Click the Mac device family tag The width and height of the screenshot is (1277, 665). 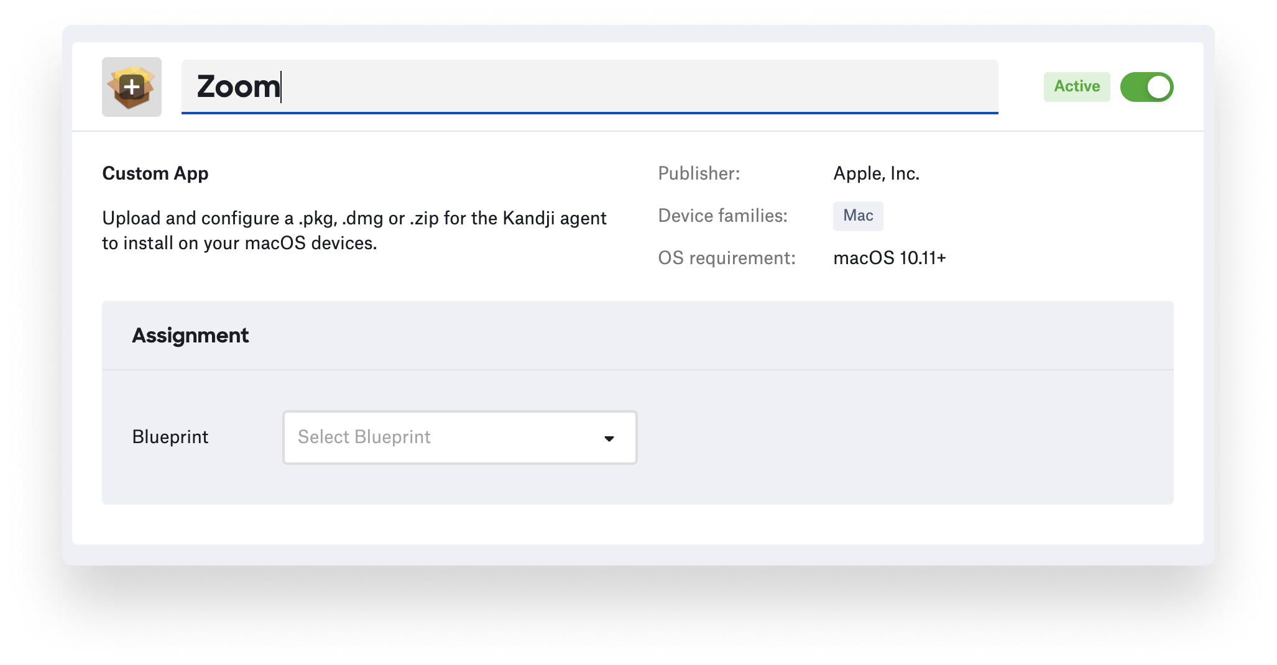coord(858,216)
